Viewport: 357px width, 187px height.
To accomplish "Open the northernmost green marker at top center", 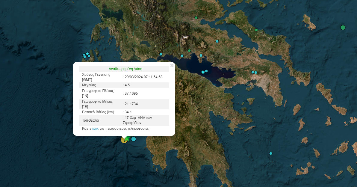I will pos(196,18).
